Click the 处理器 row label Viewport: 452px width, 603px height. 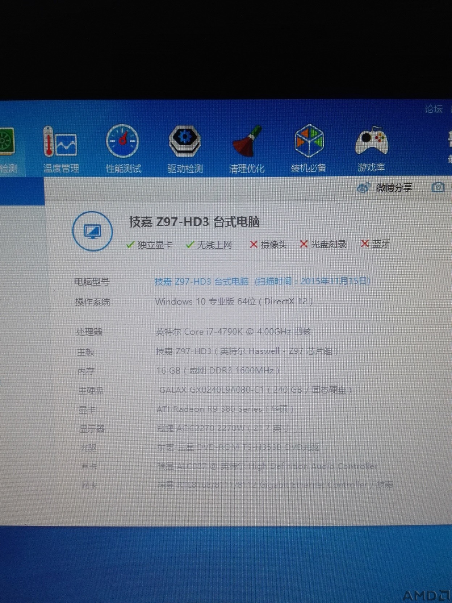click(89, 332)
